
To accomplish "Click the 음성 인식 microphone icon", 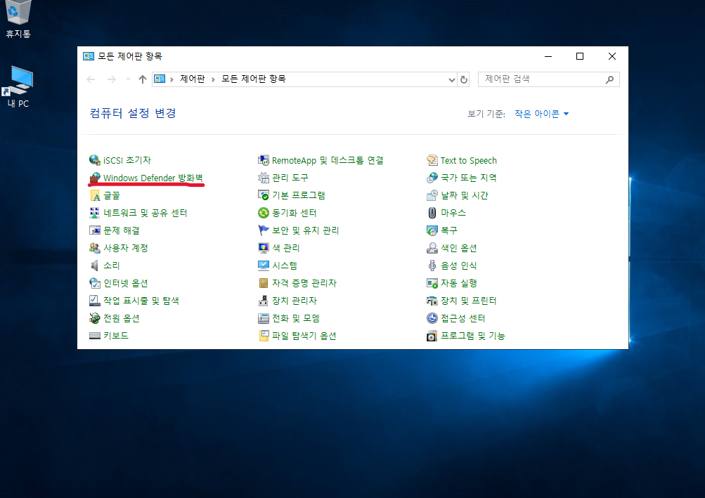I will (x=432, y=266).
